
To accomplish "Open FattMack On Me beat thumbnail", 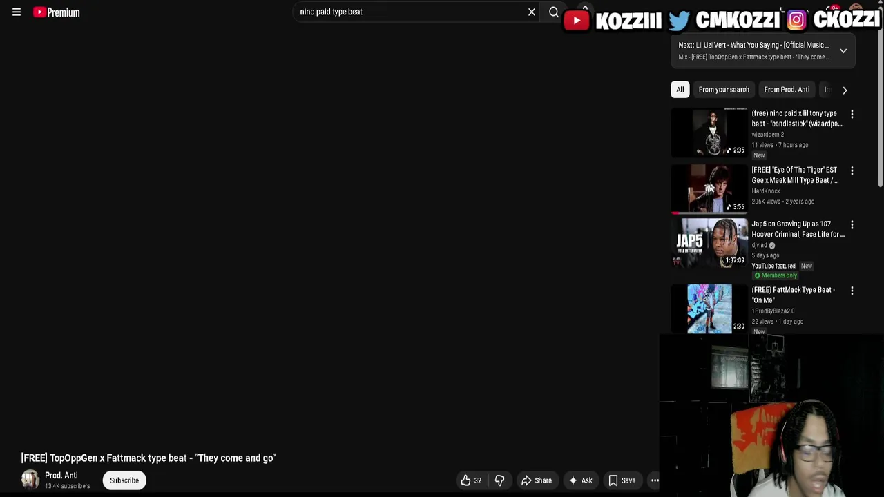I will click(709, 309).
